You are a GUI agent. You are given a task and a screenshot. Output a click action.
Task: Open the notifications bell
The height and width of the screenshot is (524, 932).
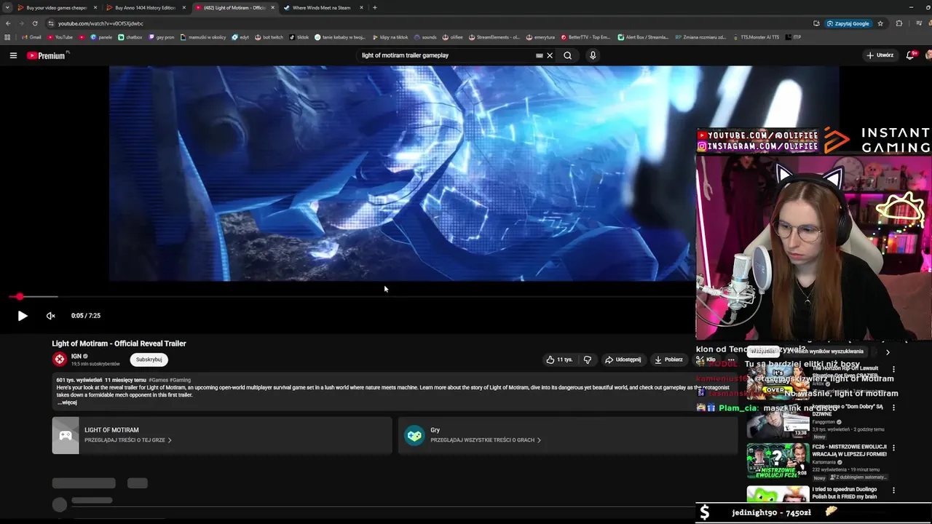(910, 55)
